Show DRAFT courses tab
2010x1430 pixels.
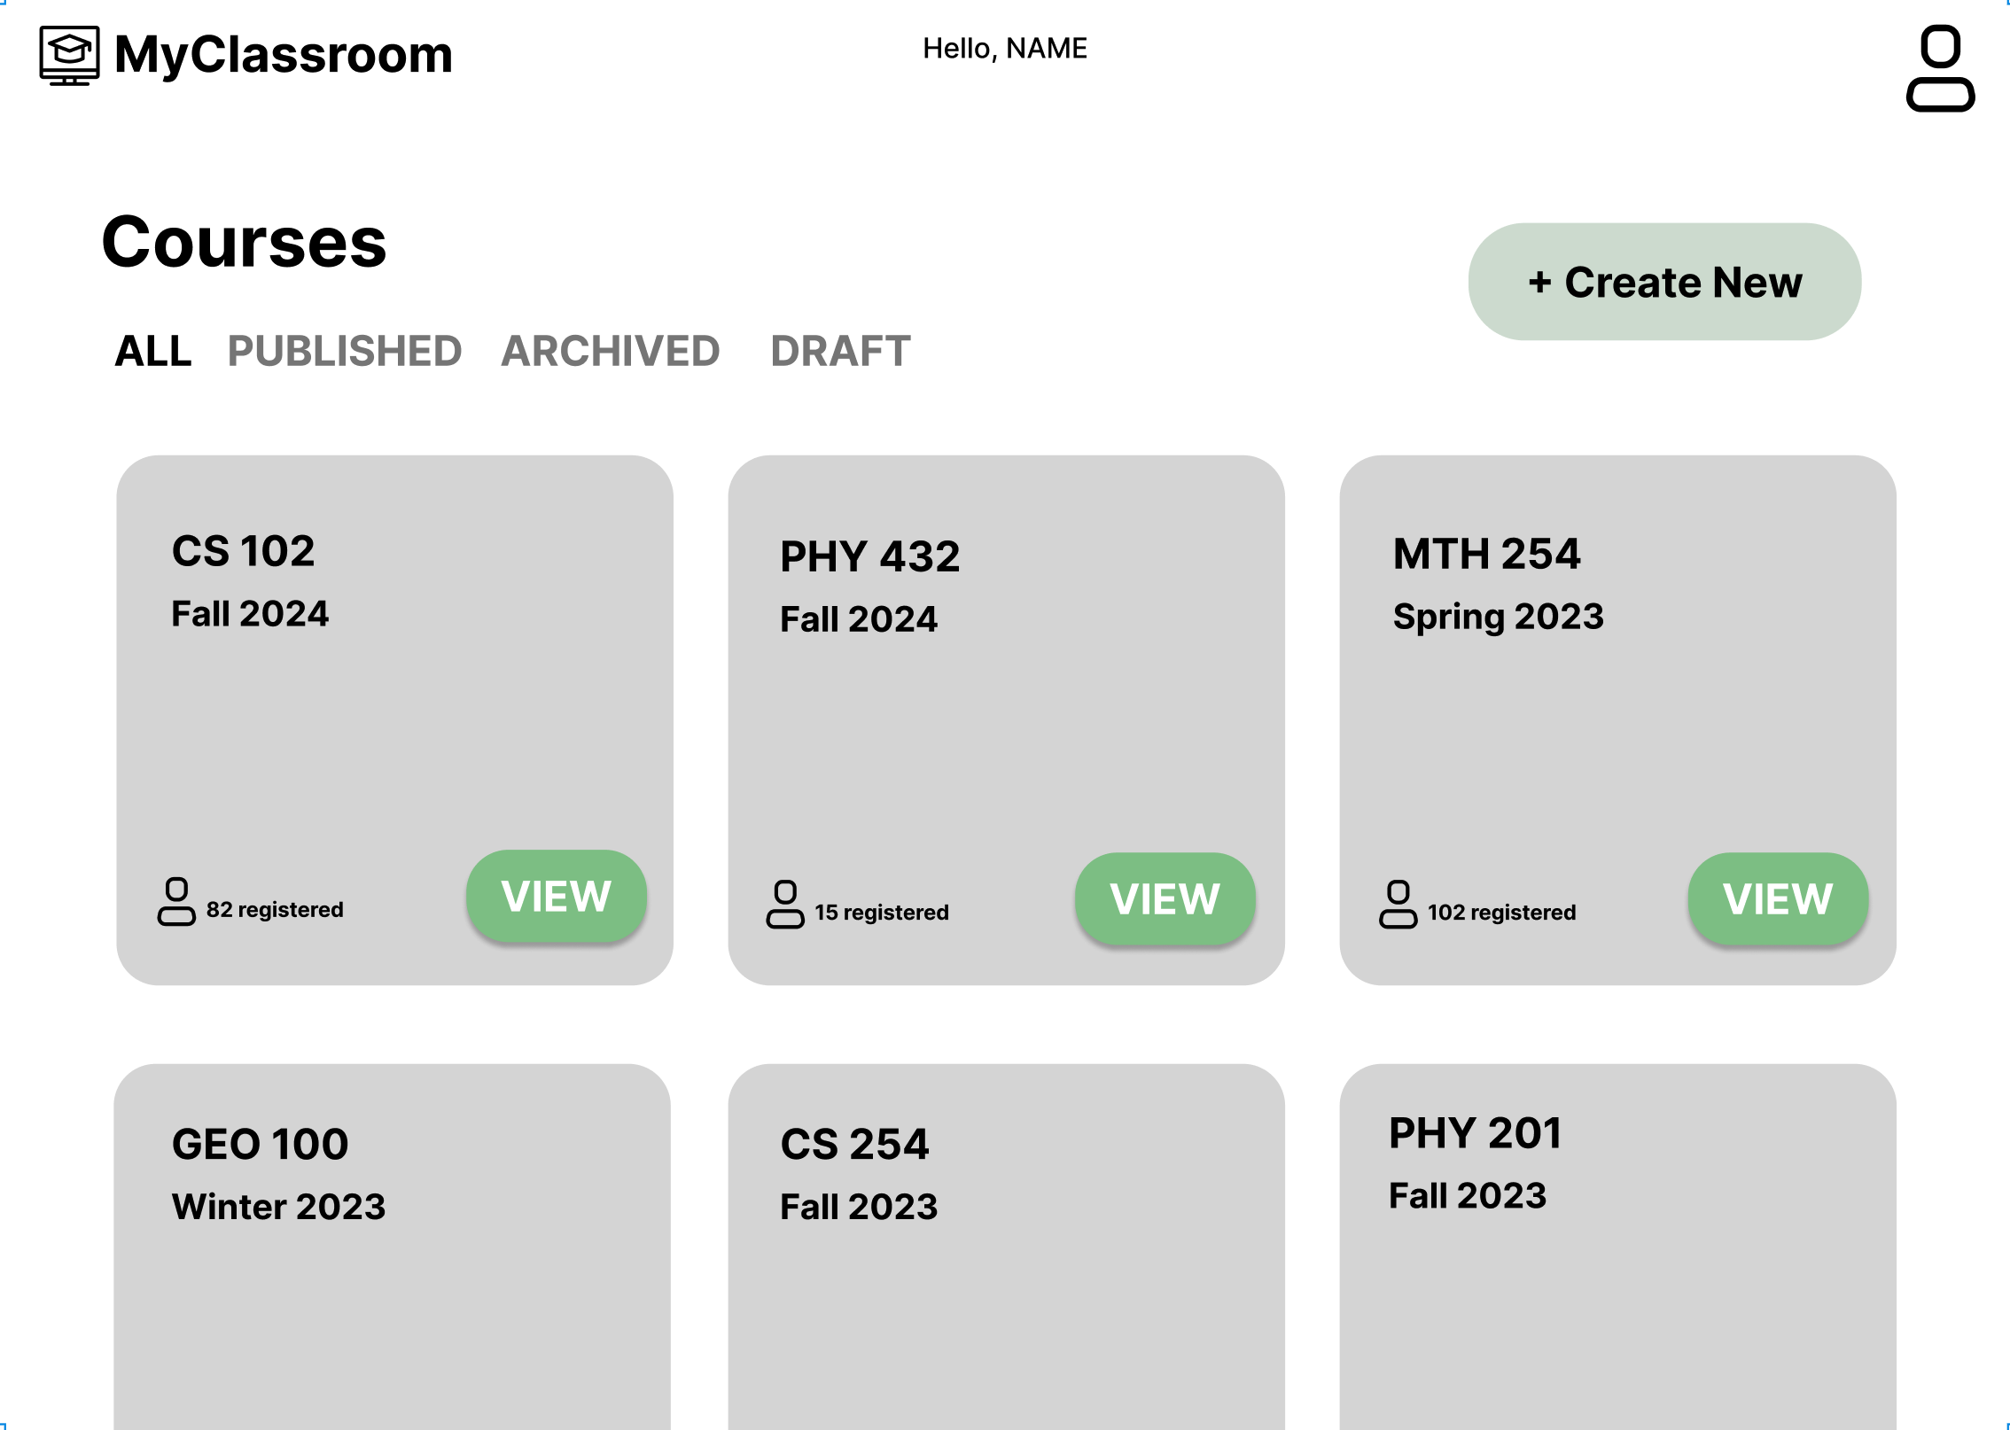(x=840, y=351)
